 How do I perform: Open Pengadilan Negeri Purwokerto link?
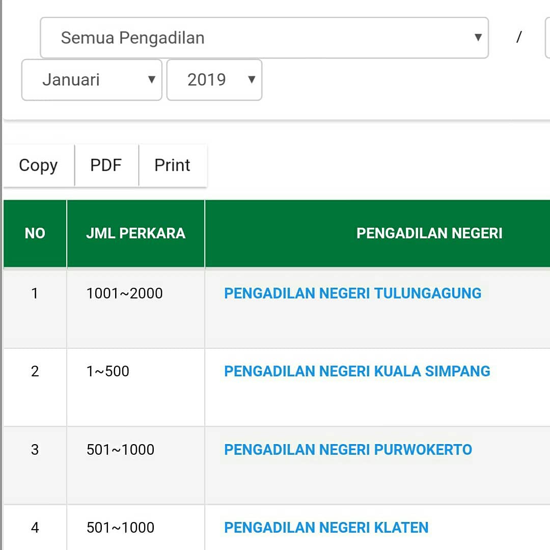(348, 450)
